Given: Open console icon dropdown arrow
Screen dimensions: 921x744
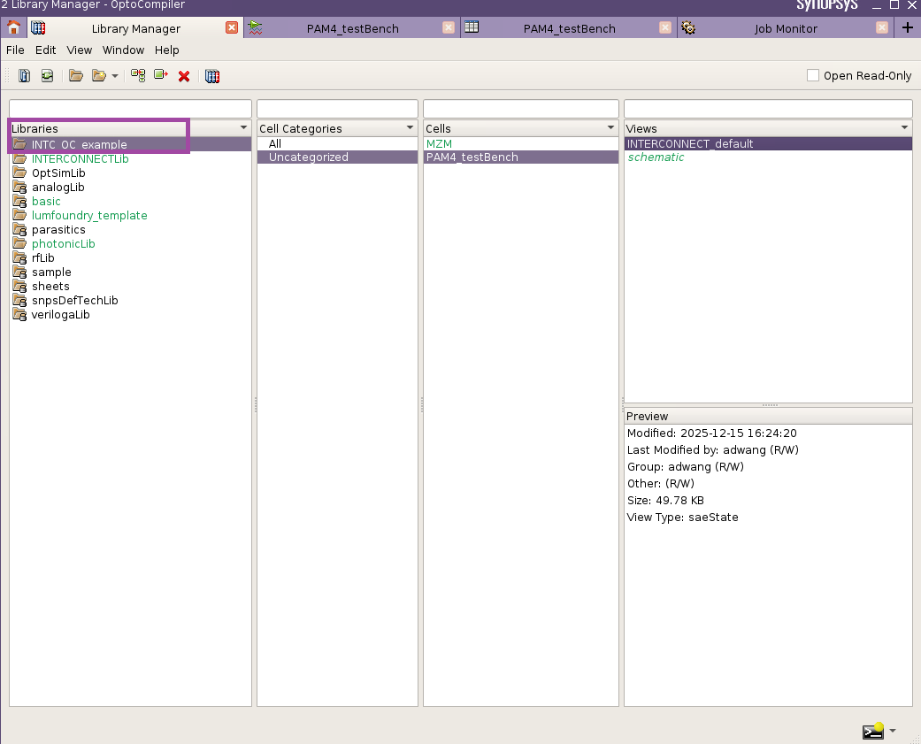Looking at the screenshot, I should tap(893, 731).
